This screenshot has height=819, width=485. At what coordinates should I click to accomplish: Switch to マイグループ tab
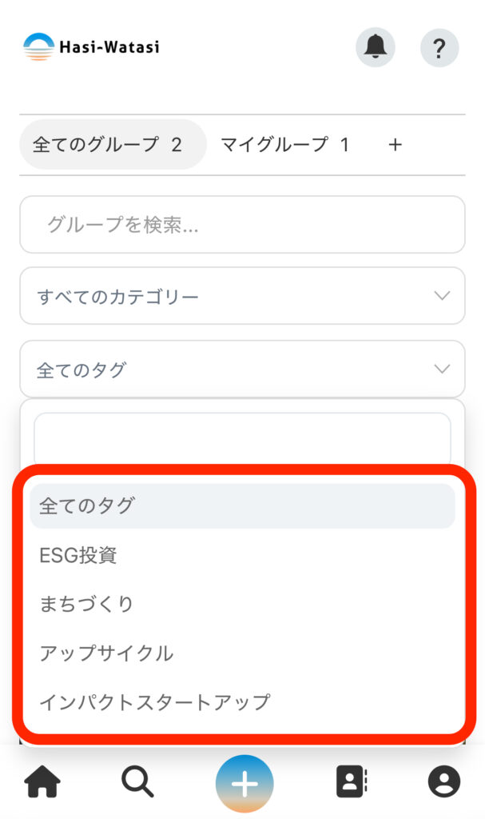coord(285,145)
